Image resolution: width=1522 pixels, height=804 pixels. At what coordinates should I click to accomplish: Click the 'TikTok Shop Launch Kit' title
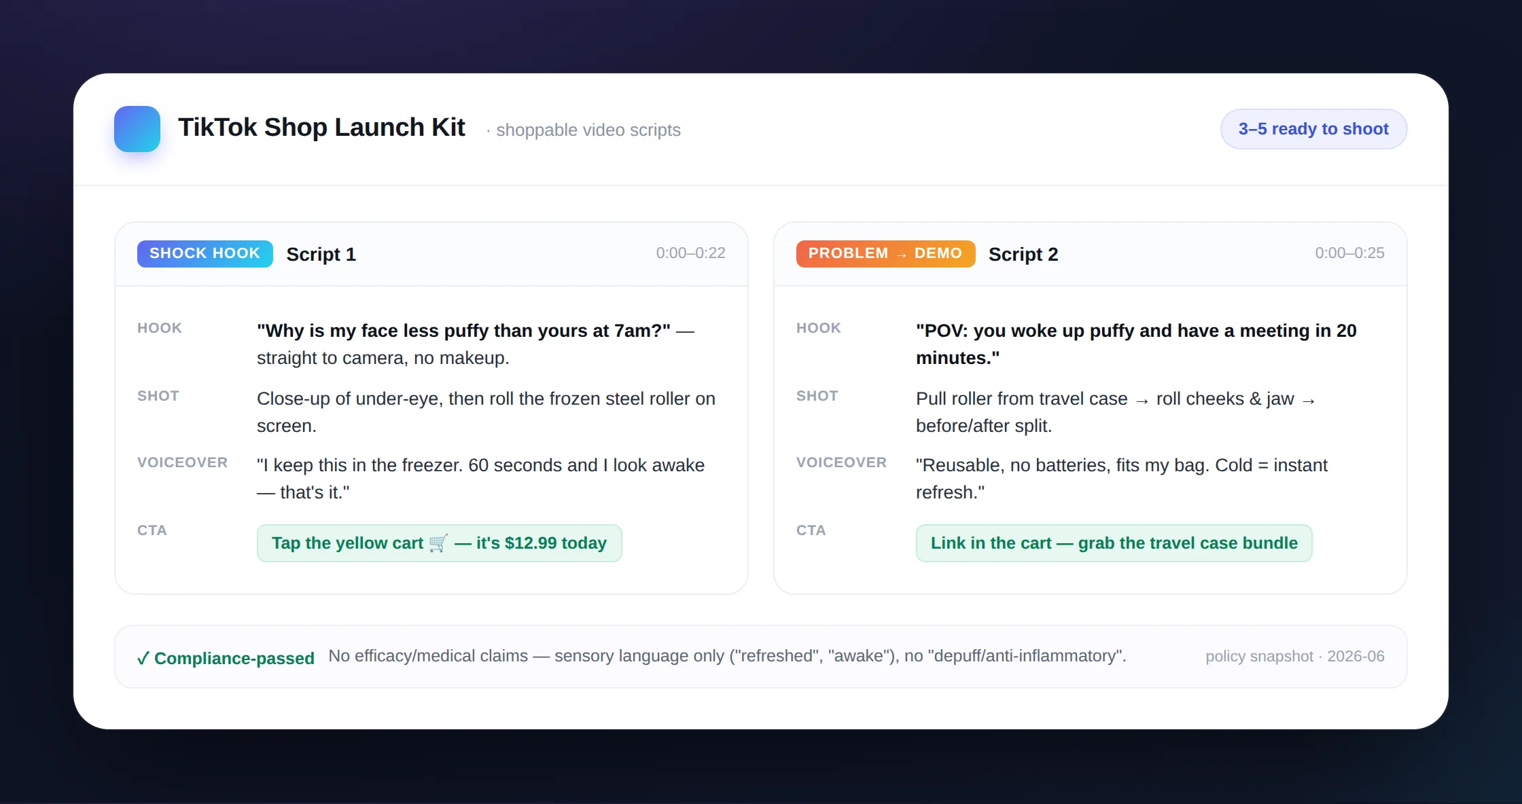point(321,128)
